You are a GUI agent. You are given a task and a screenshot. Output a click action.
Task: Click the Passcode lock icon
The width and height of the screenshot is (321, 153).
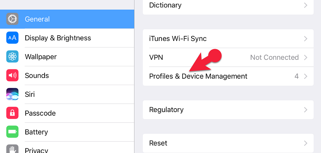click(12, 113)
